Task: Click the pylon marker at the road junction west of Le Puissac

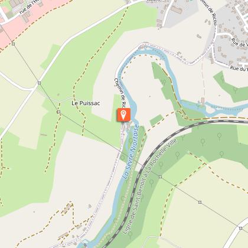Action: tap(39, 83)
